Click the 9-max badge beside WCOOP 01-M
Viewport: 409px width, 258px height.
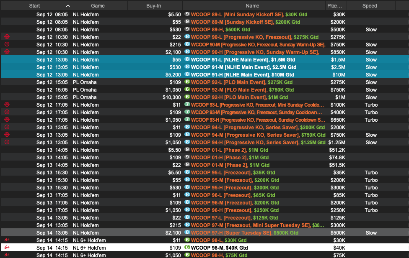pyautogui.click(x=187, y=164)
